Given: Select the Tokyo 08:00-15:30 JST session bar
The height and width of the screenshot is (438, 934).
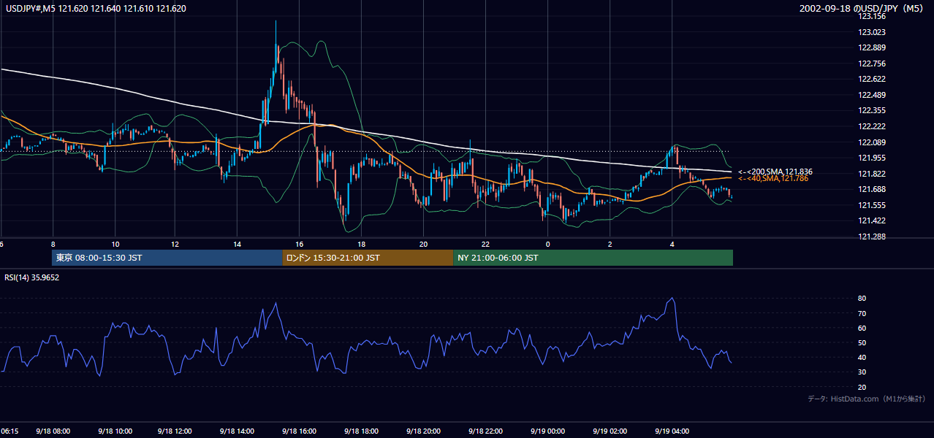Looking at the screenshot, I should tap(167, 258).
